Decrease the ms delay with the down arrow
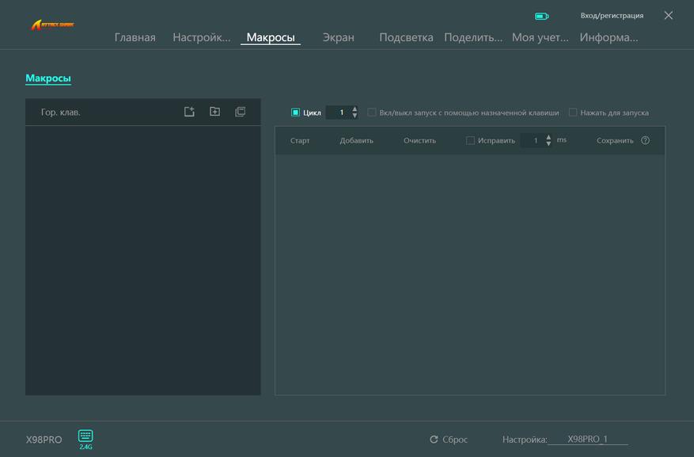 [548, 144]
